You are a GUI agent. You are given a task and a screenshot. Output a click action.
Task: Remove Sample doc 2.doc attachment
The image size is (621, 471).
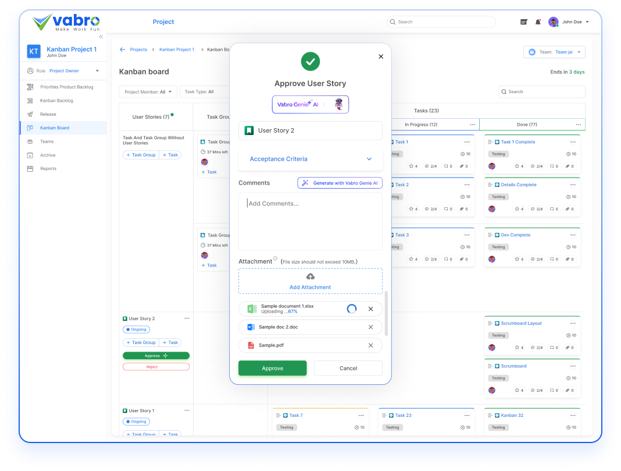[x=370, y=327]
